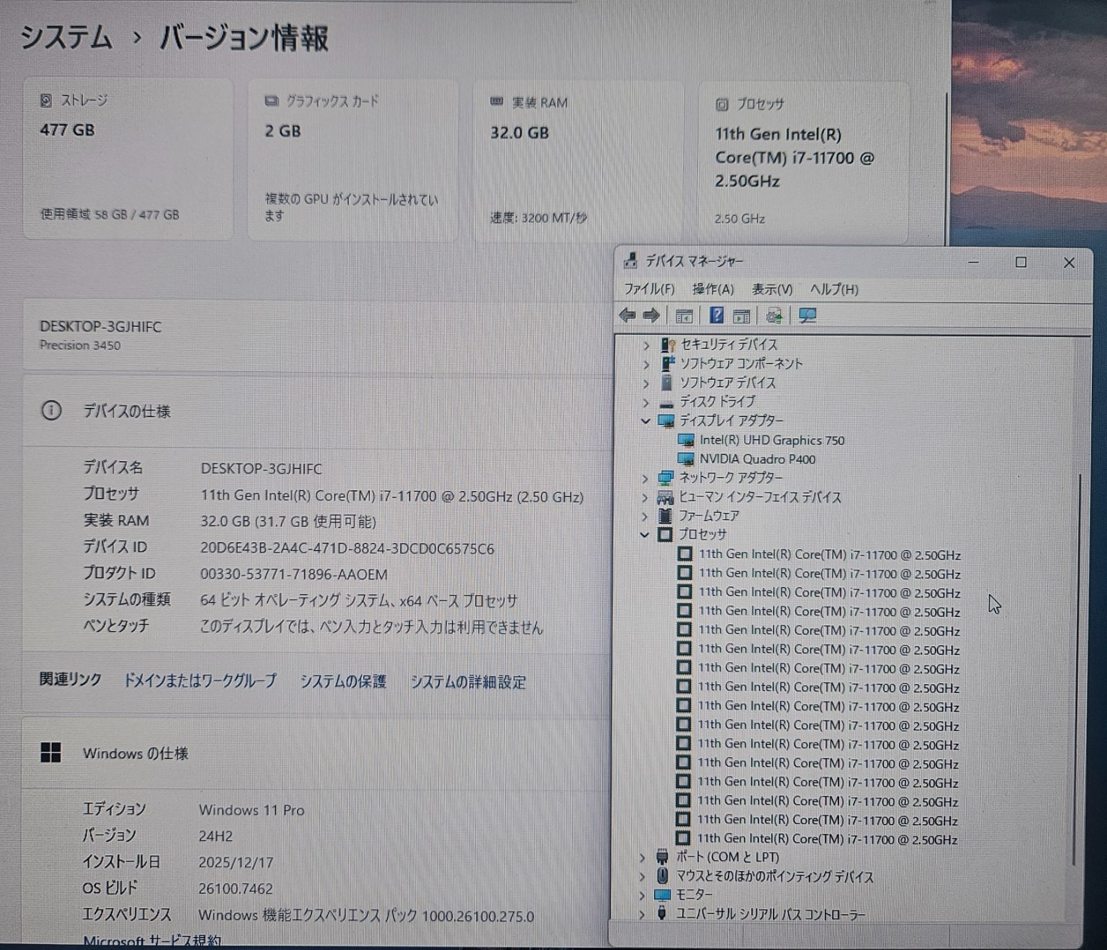Screen dimensions: 1107x950
Task: Click the Windows logo beside Windows の仕様
Action: point(51,752)
